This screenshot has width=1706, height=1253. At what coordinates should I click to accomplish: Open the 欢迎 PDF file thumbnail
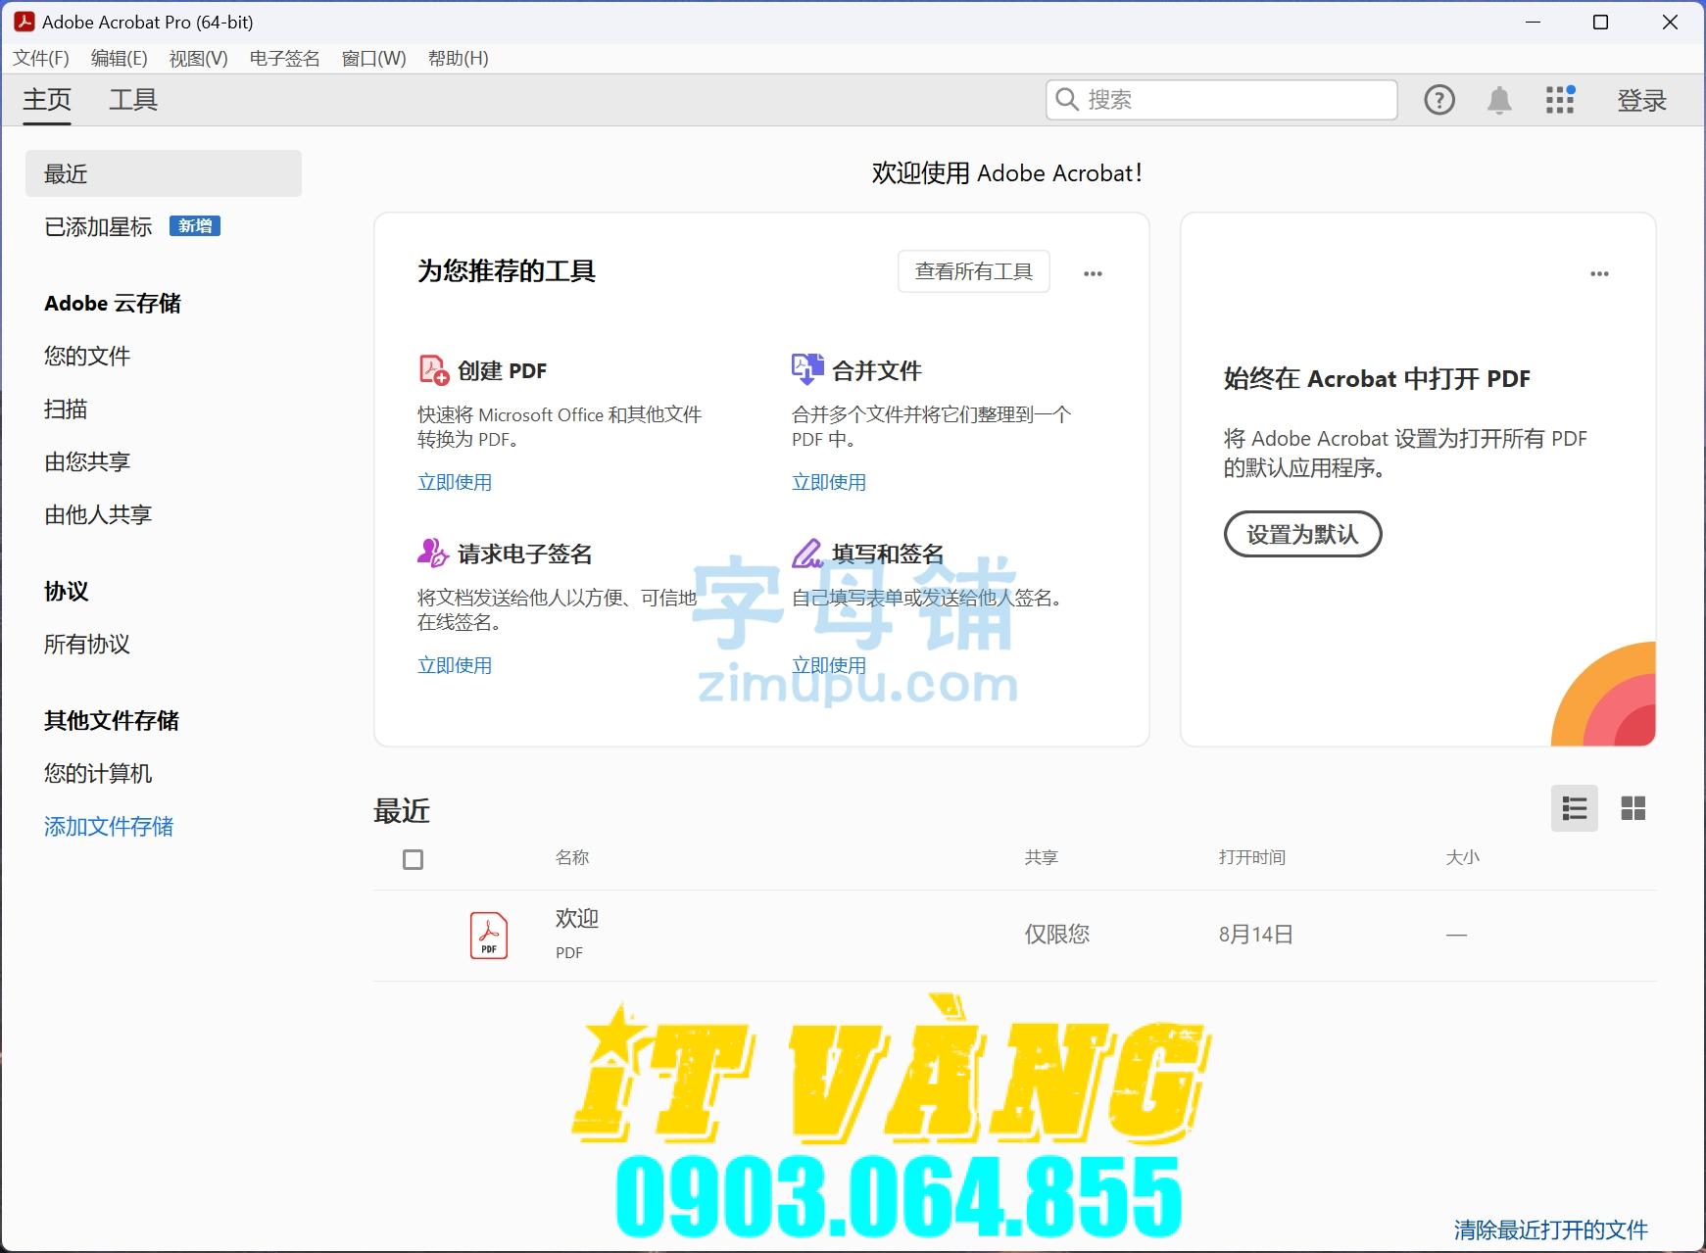[488, 934]
